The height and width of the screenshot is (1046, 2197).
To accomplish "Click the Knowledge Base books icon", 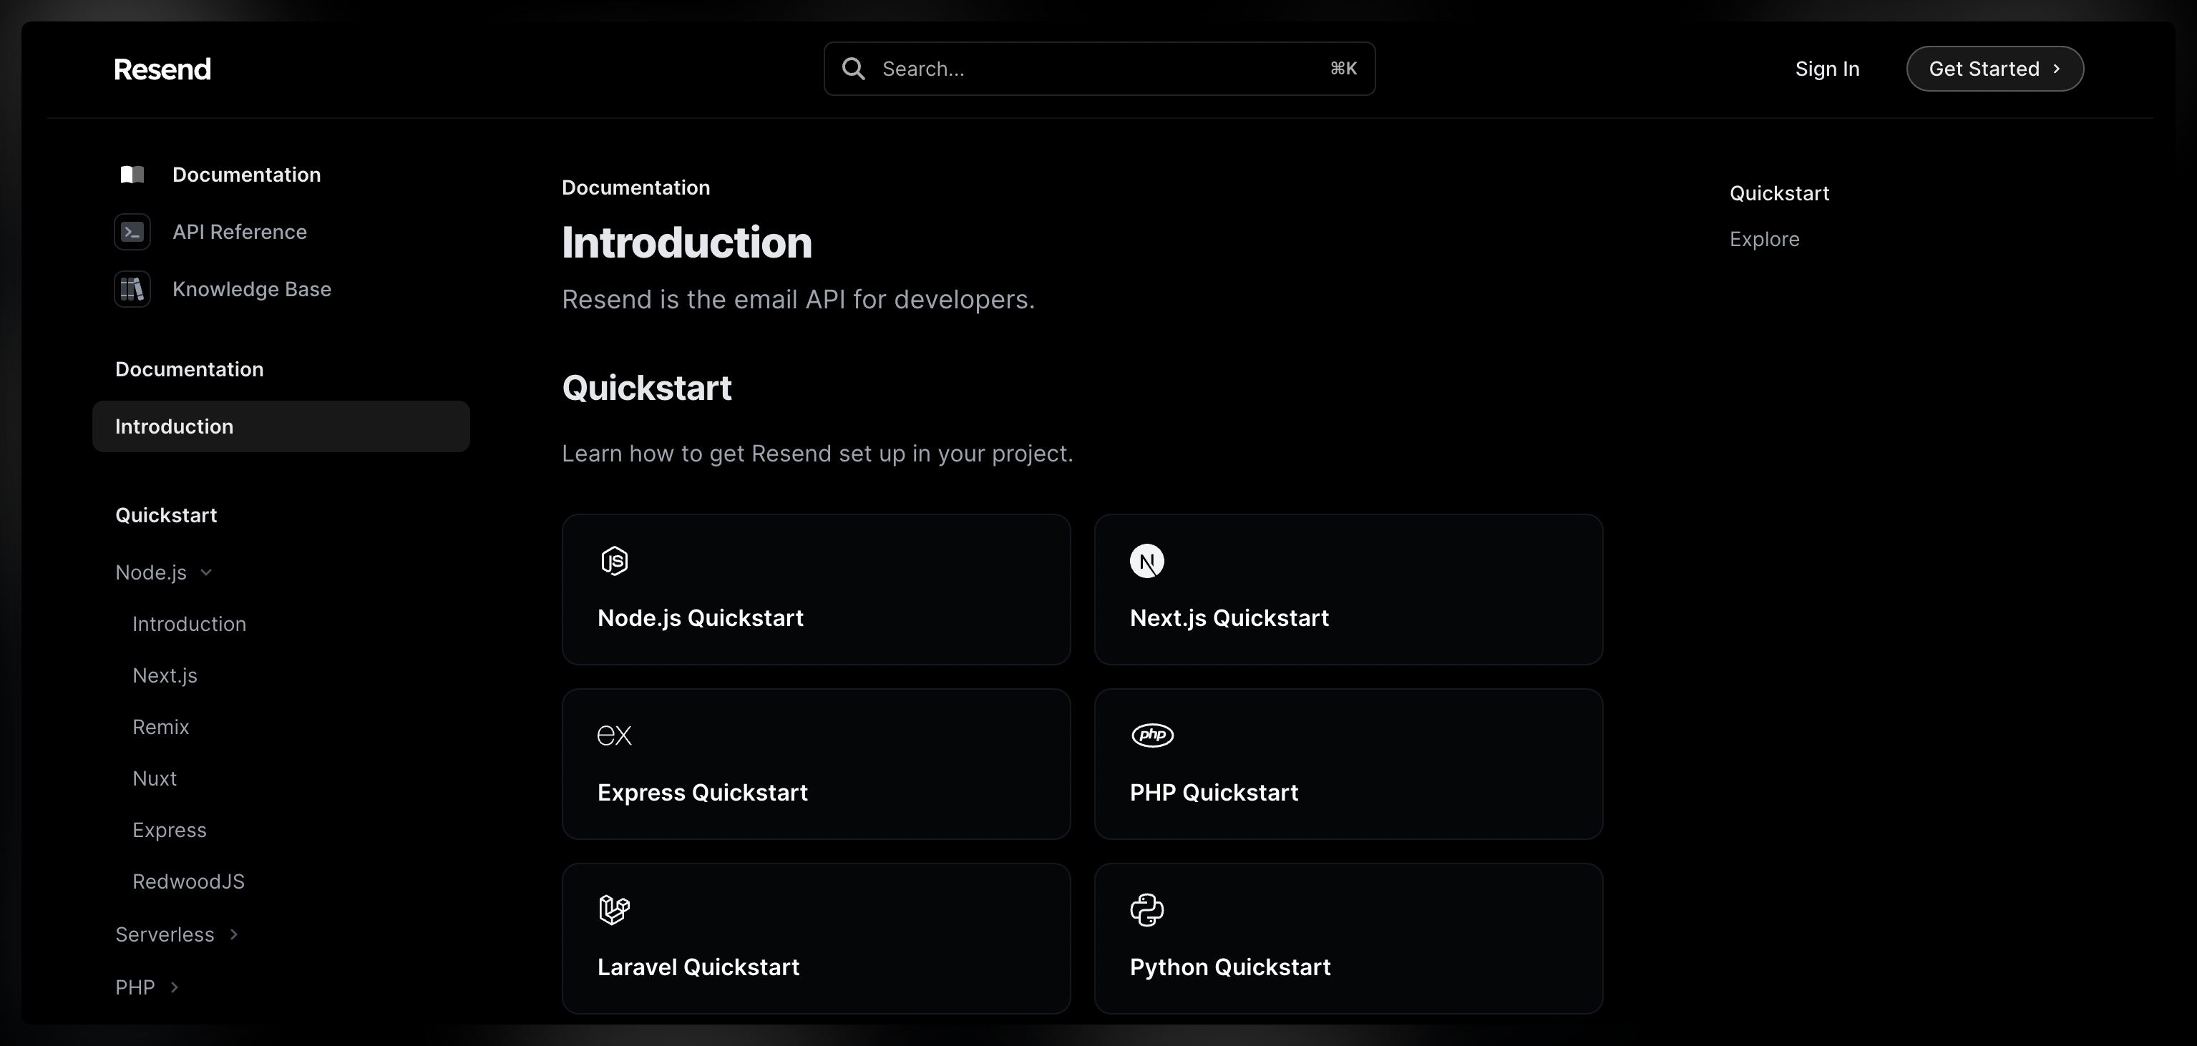I will click(x=132, y=289).
